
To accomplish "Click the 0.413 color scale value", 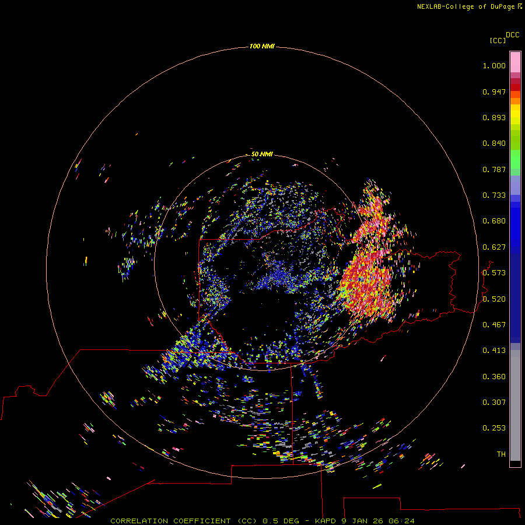I will pos(494,351).
